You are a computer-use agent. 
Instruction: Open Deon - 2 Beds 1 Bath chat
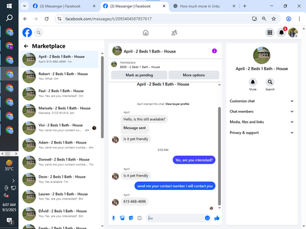[x=59, y=180]
